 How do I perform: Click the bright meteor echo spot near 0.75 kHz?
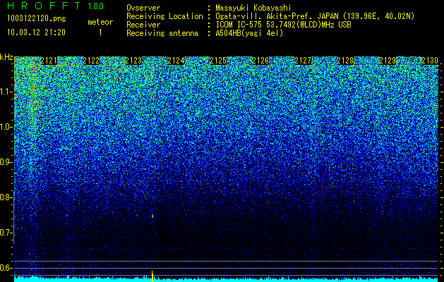point(152,216)
